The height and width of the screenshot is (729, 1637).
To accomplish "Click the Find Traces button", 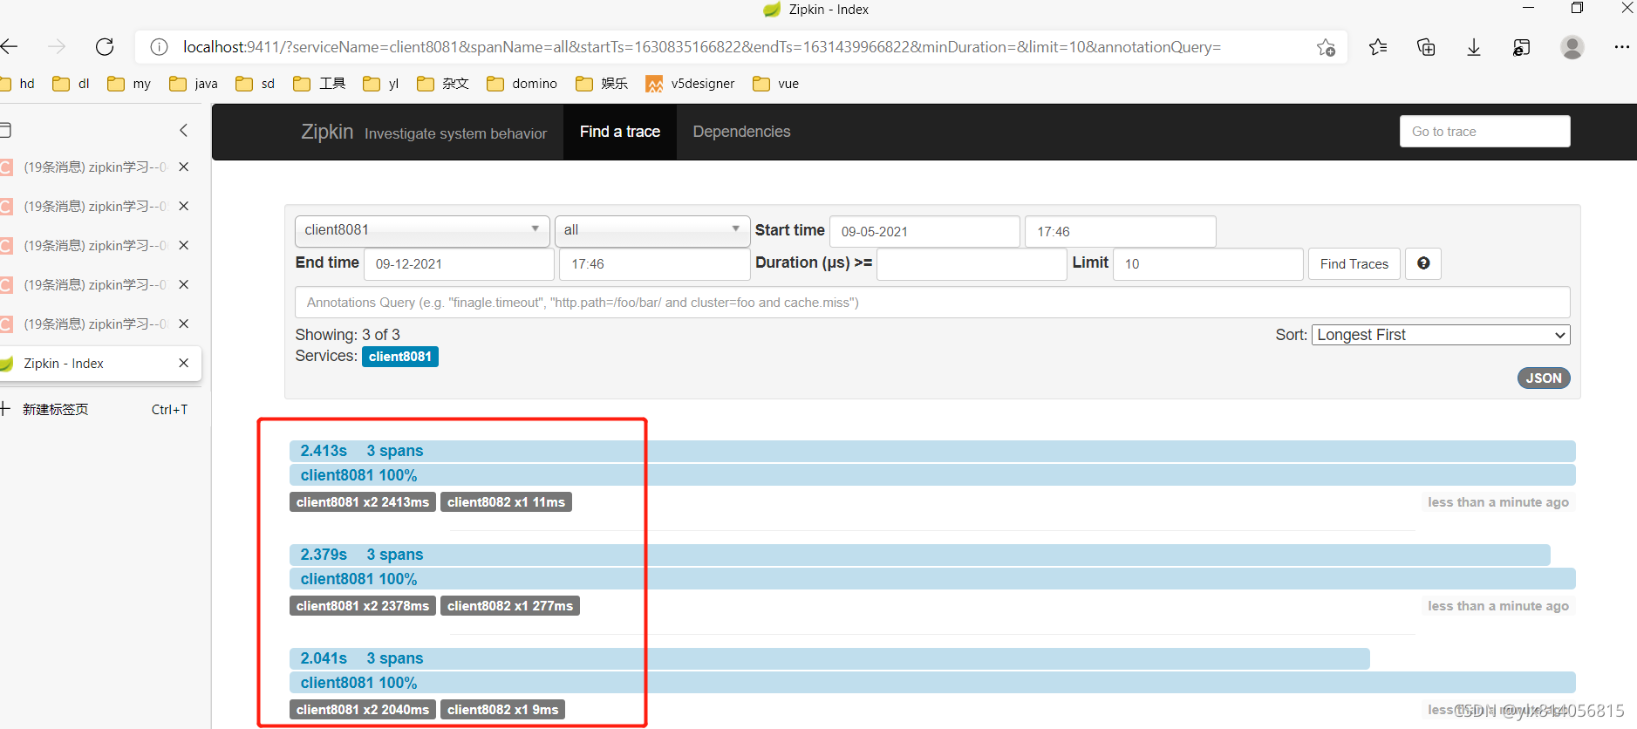I will click(x=1354, y=263).
